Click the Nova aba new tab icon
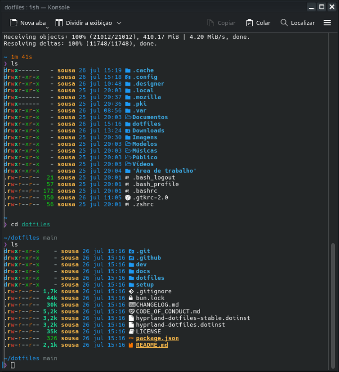This screenshot has height=372, width=339. (13, 23)
